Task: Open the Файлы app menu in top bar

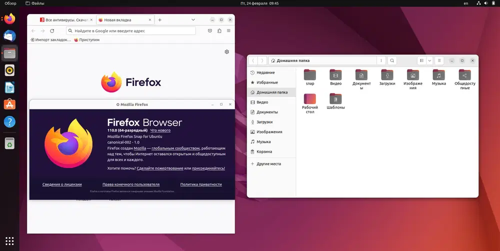Action: [35, 3]
